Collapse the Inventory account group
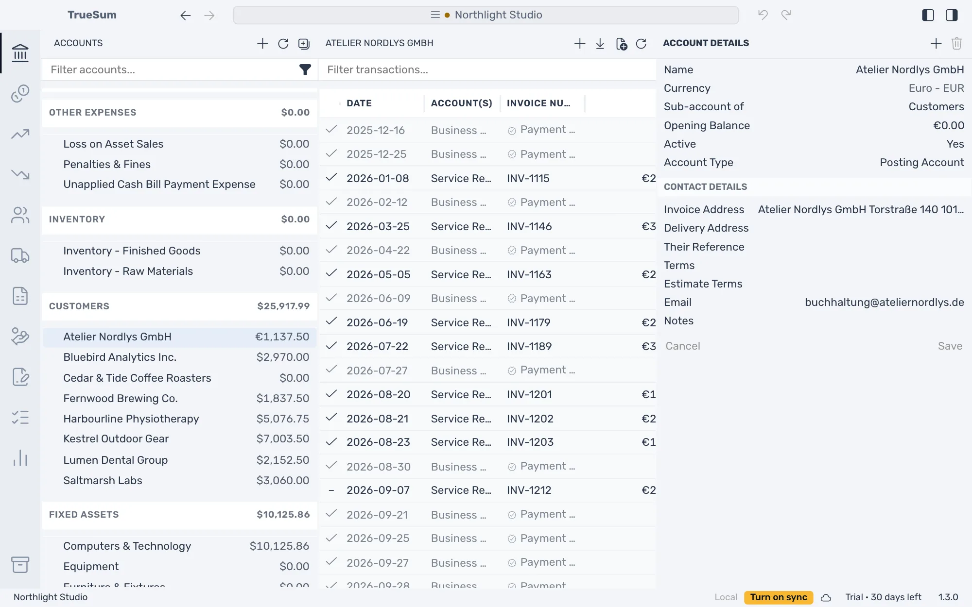This screenshot has width=972, height=607. click(x=180, y=219)
